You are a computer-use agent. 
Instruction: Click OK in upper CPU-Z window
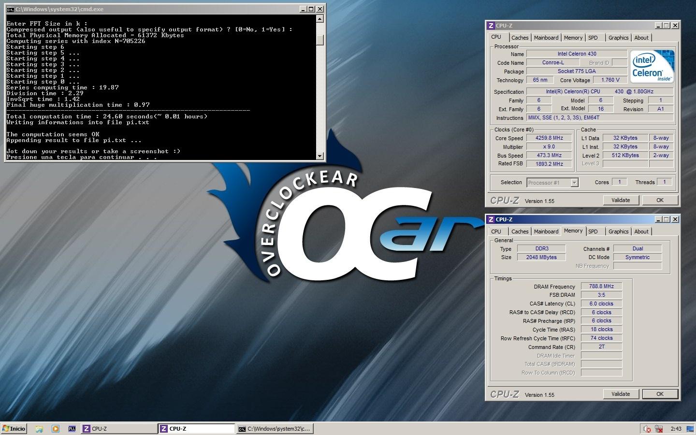(x=660, y=200)
